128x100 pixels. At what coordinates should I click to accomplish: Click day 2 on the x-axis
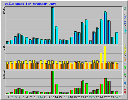[12, 97]
